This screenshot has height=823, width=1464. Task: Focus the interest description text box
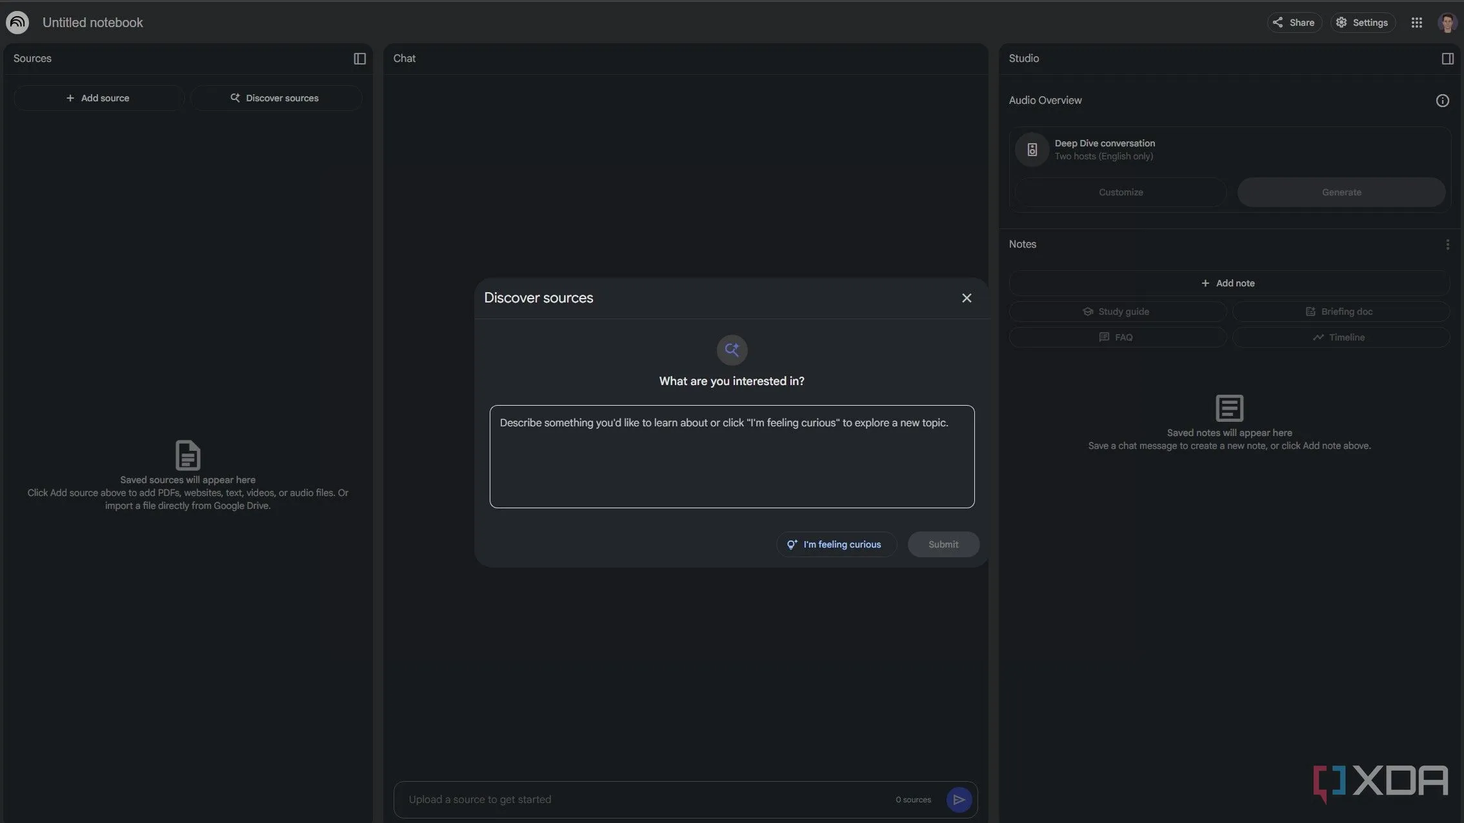click(x=732, y=457)
